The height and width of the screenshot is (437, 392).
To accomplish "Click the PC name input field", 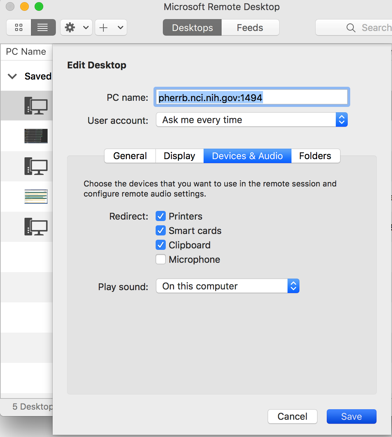I will tap(252, 97).
